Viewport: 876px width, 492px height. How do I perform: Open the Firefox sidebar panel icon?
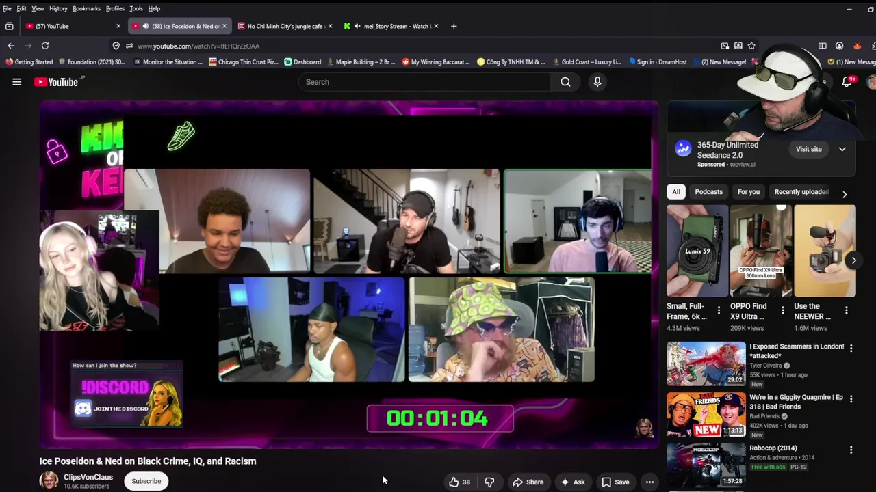pyautogui.click(x=823, y=46)
